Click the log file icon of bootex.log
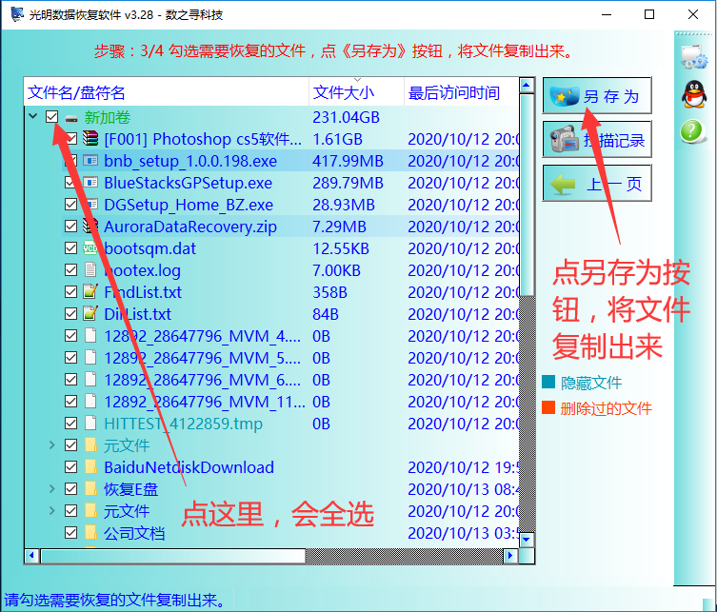The image size is (717, 612). [90, 269]
